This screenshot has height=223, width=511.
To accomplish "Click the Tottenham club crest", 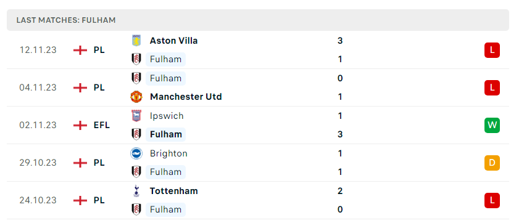I will pyautogui.click(x=136, y=191).
